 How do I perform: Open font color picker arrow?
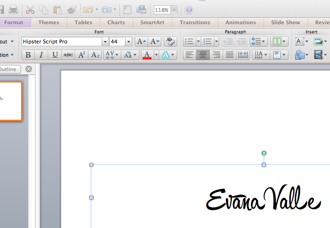click(156, 55)
